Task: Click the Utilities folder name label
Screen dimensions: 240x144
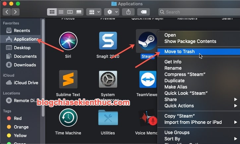Action: tap(108, 133)
